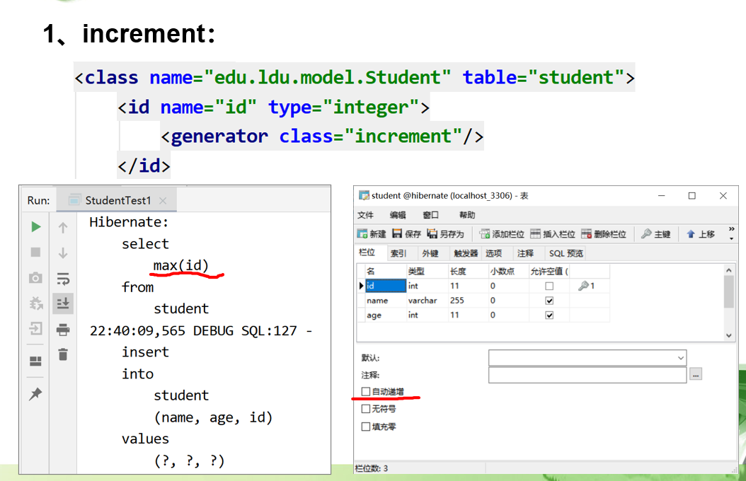Switch to the 注释 tab
746x481 pixels.
click(x=525, y=253)
